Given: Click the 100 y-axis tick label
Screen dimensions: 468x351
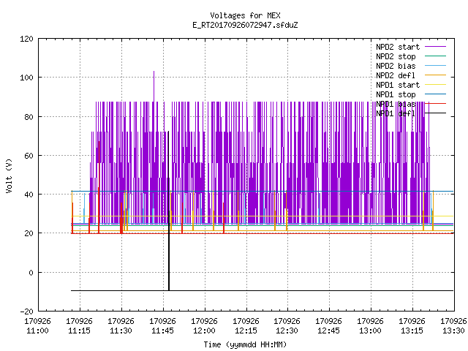Looking at the screenshot, I should pyautogui.click(x=26, y=78).
